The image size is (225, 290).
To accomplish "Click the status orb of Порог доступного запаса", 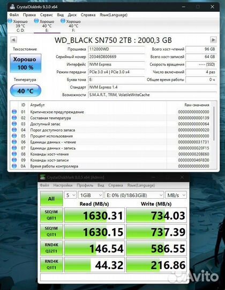I will tap(14, 130).
